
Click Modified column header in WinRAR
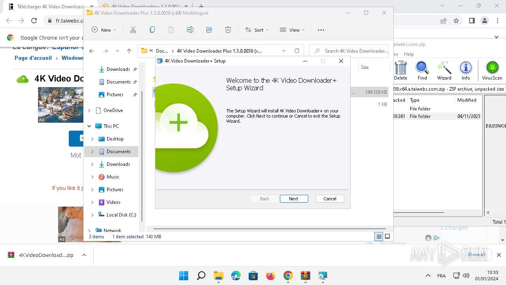pos(467,100)
